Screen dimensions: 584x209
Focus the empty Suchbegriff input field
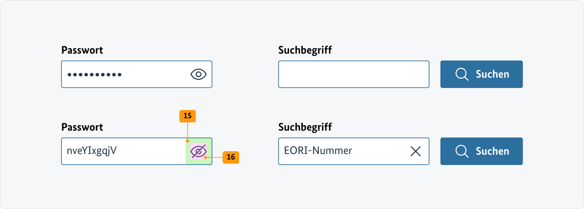click(x=354, y=74)
